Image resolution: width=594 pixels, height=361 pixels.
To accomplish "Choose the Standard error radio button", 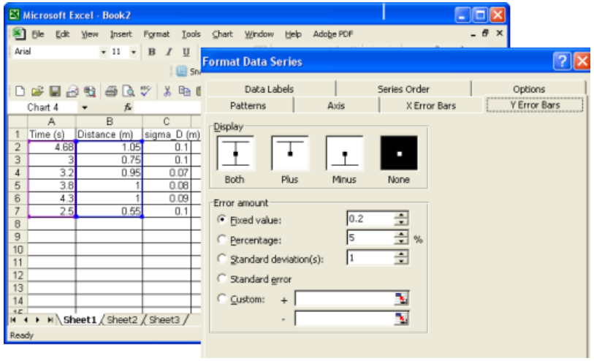I will click(222, 278).
